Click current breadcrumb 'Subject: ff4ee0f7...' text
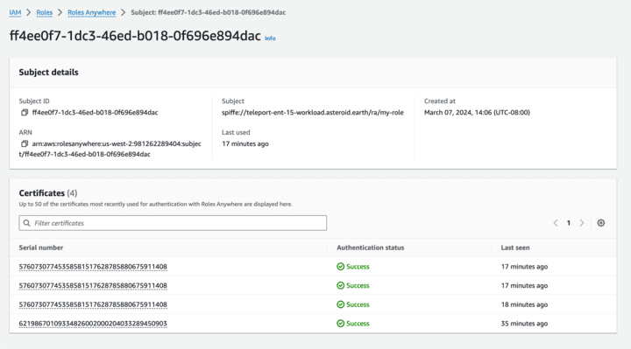 pos(208,12)
